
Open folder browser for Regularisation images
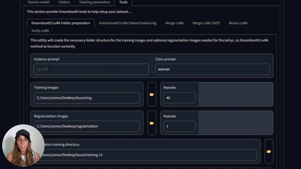[151, 123]
